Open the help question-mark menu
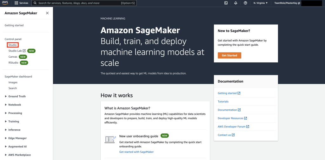 245,3
